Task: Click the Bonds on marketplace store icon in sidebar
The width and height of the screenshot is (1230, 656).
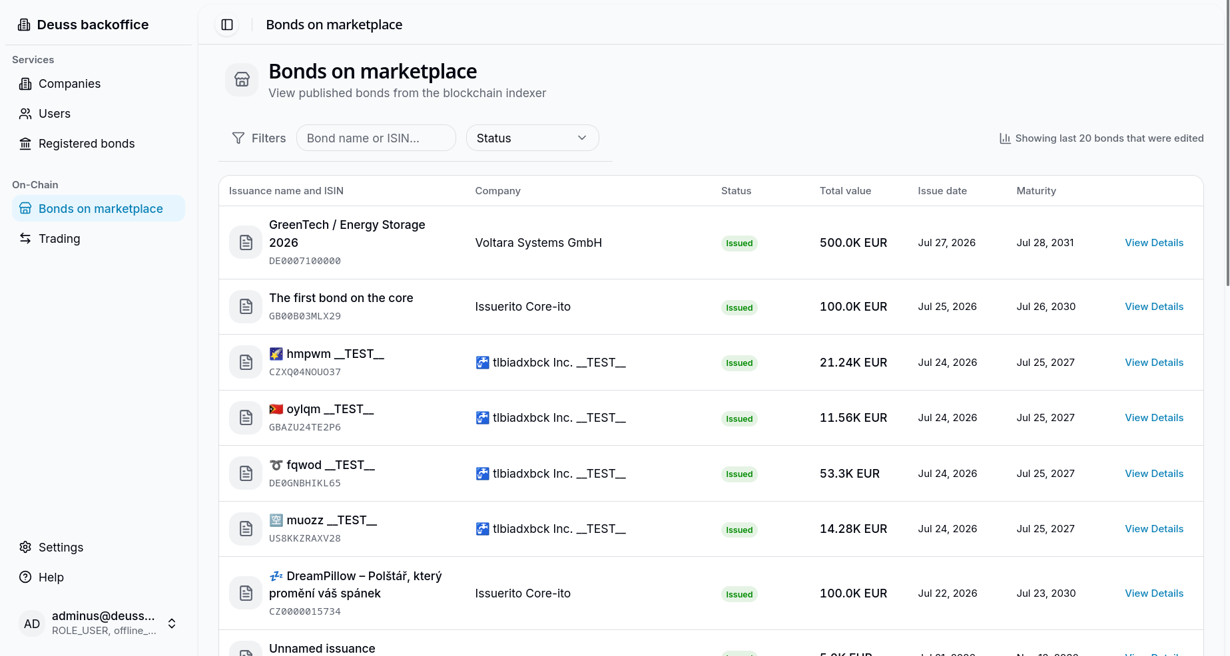Action: 25,208
